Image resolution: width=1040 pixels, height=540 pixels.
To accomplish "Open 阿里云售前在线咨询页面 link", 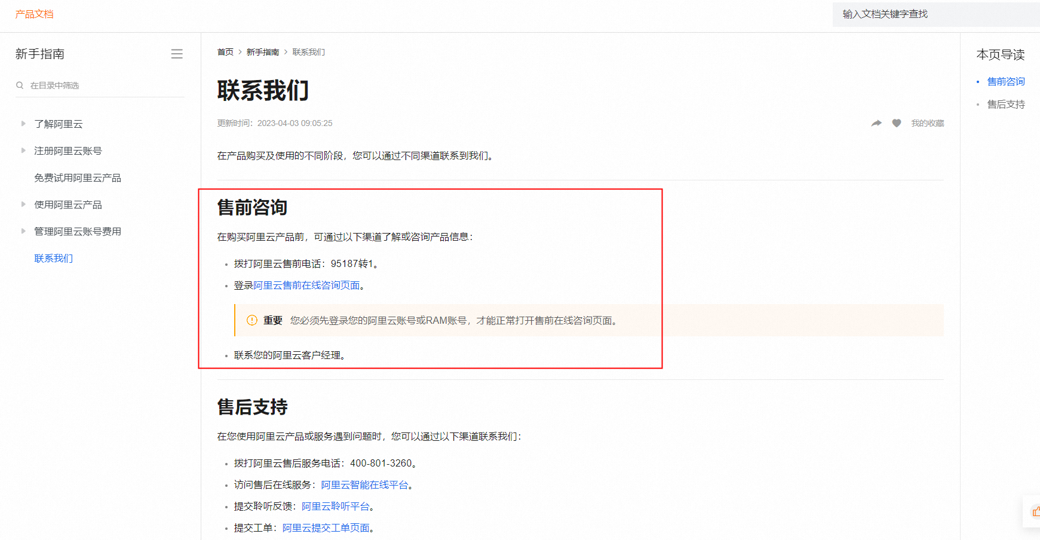I will pos(306,286).
